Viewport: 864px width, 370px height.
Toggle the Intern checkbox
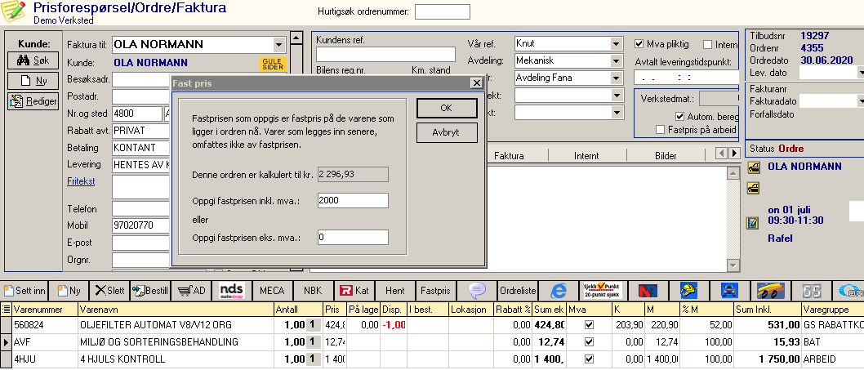coord(707,44)
